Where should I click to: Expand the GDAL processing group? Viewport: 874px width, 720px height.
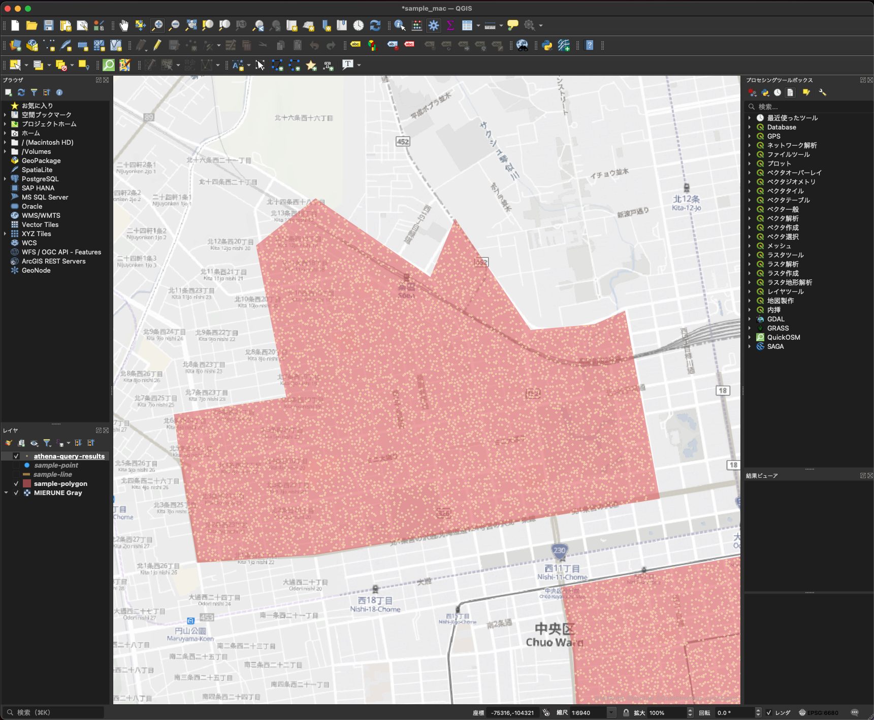point(750,319)
